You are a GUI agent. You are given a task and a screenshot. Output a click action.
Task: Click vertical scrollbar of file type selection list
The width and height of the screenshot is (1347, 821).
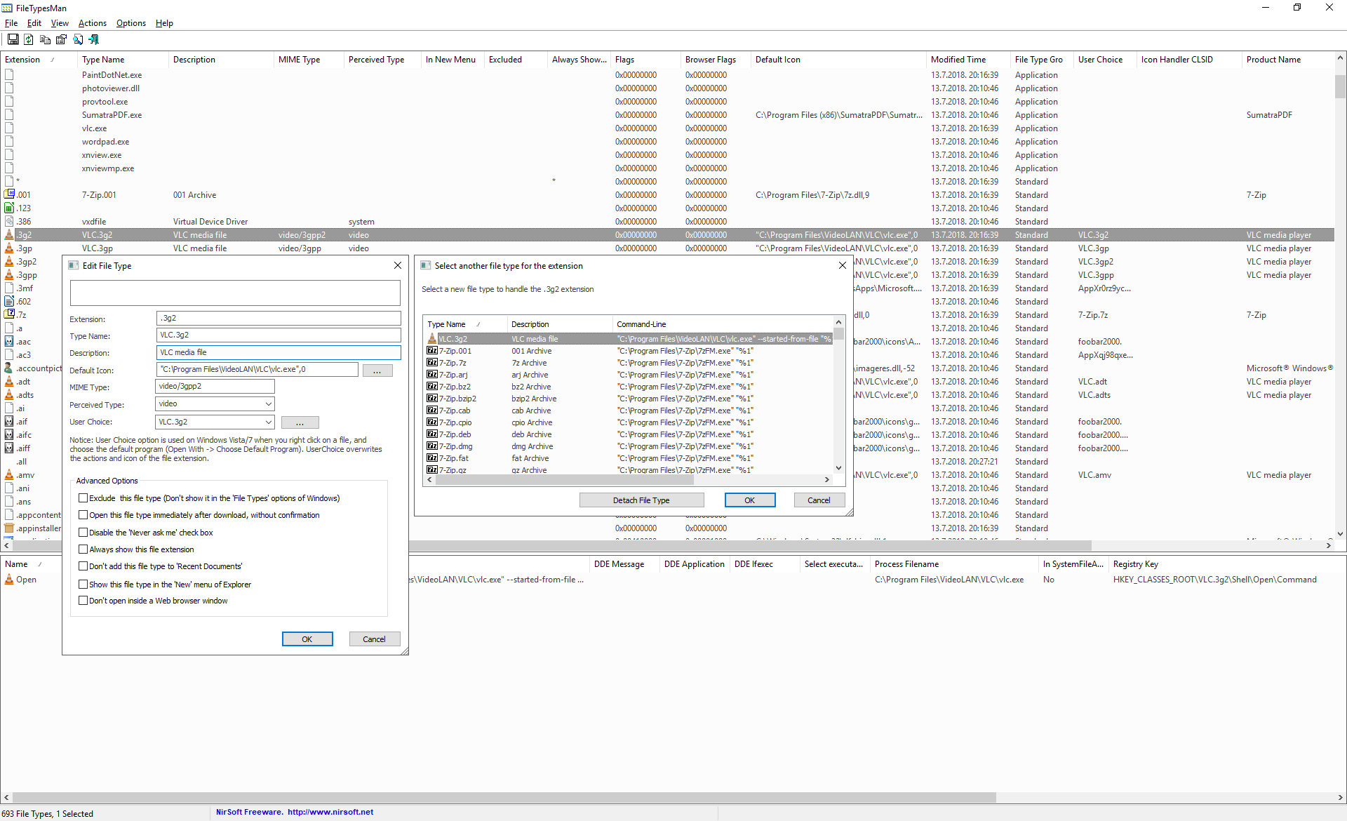(x=838, y=396)
